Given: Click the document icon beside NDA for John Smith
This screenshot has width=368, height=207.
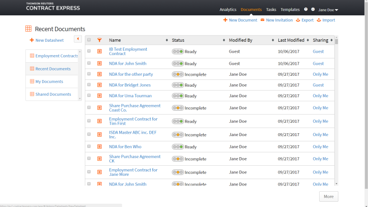Looking at the screenshot, I should (100, 63).
